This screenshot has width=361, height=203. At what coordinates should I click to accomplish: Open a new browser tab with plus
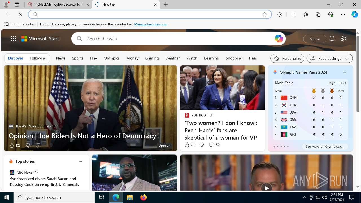pyautogui.click(x=166, y=5)
